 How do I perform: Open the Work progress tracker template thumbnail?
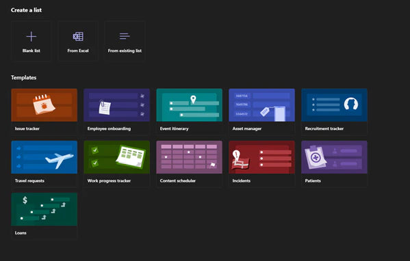pyautogui.click(x=116, y=157)
